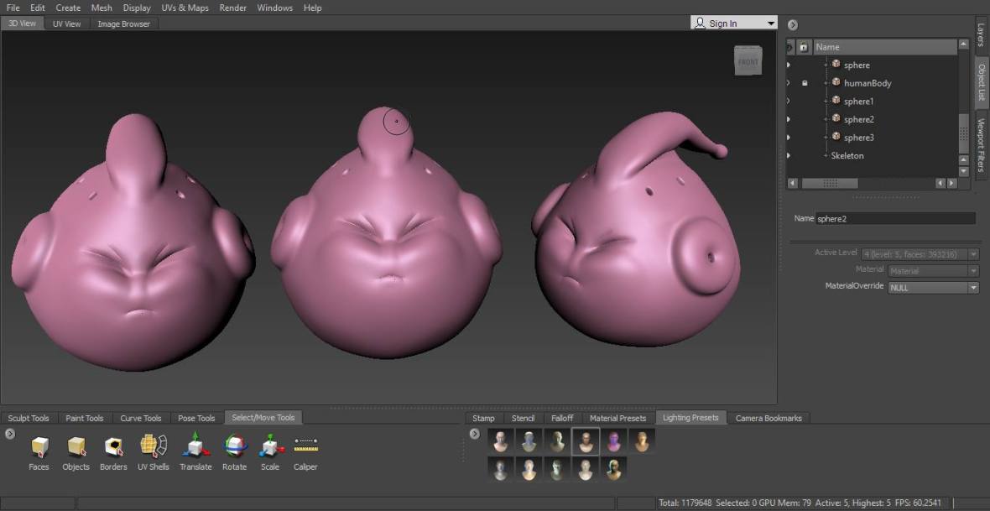
Task: Click the FRONT view cube
Action: [x=748, y=61]
